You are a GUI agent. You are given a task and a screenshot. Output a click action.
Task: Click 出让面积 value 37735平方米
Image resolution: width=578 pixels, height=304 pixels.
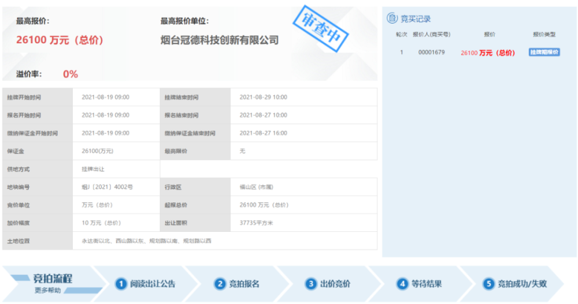pyautogui.click(x=256, y=223)
